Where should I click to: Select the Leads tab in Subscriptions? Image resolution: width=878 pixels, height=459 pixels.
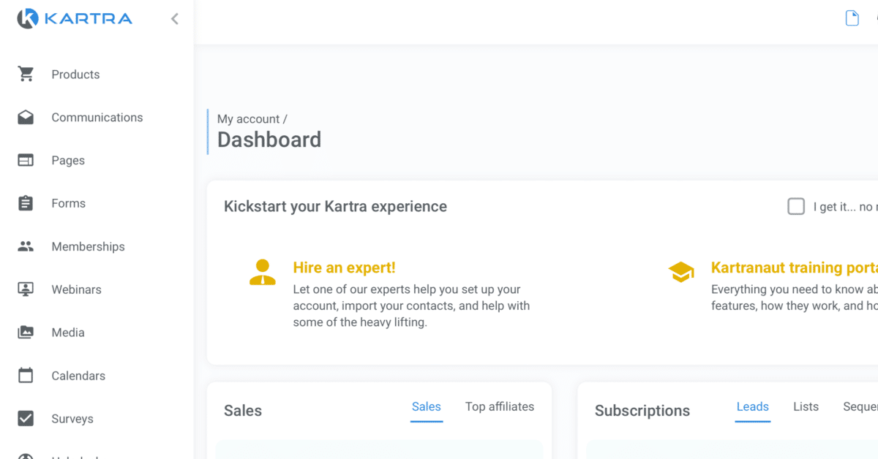[x=753, y=407]
